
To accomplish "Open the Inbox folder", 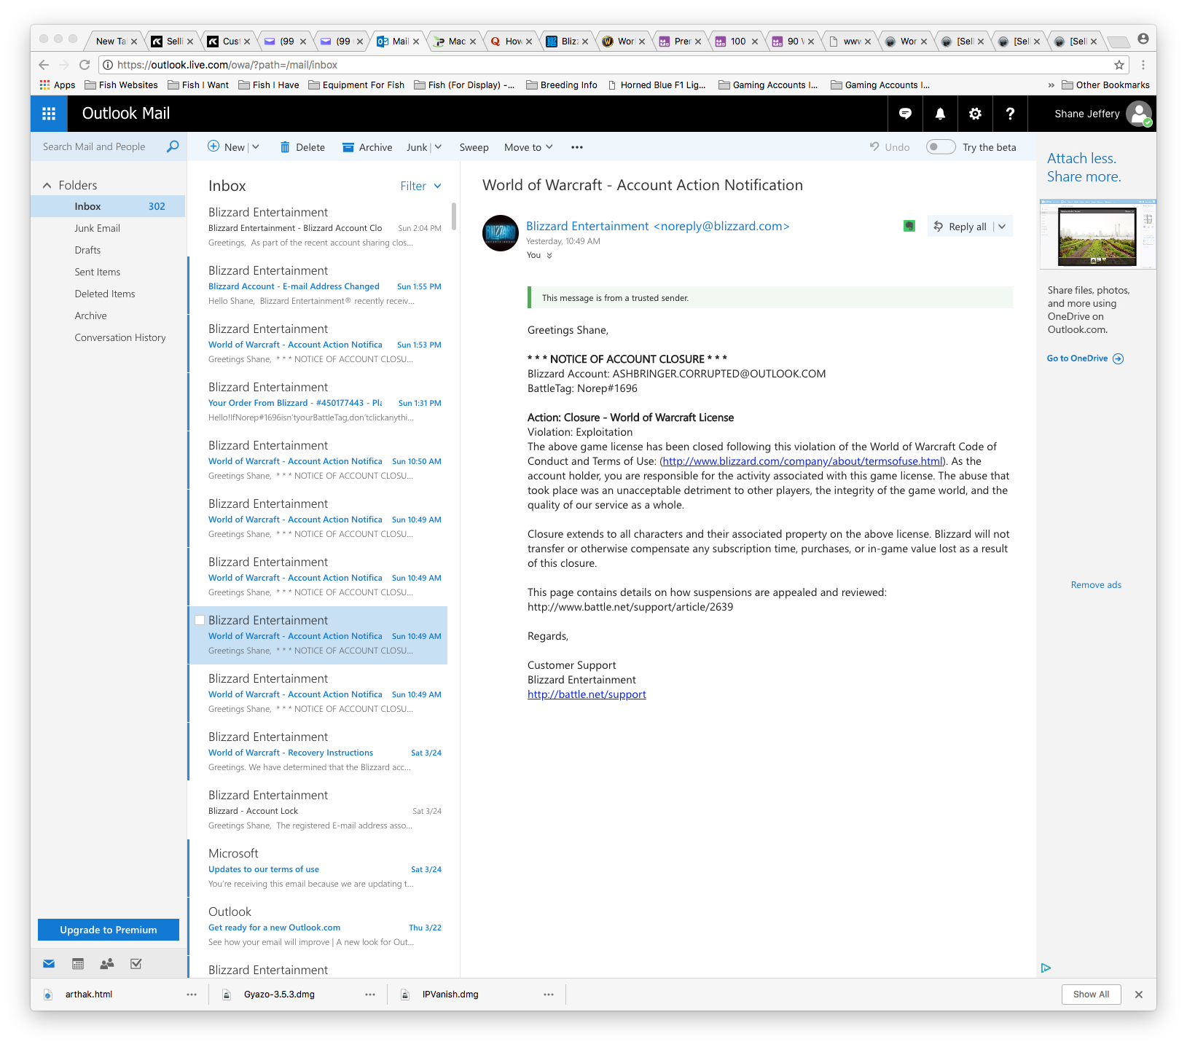I will [108, 206].
